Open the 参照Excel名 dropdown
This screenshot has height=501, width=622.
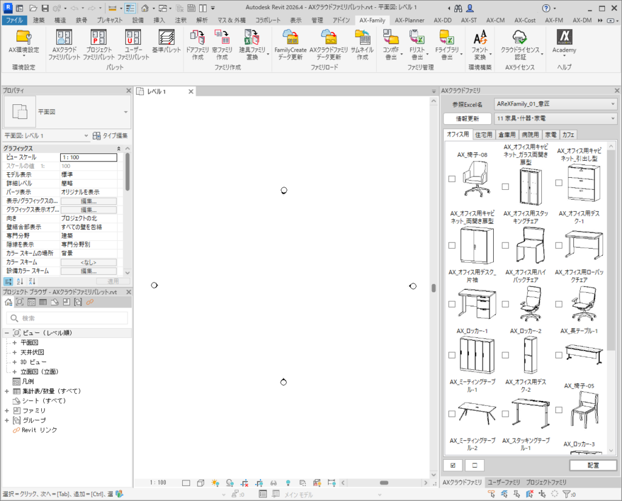(555, 104)
